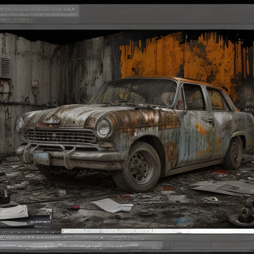Click the car's front headlight in the image

[104, 127]
